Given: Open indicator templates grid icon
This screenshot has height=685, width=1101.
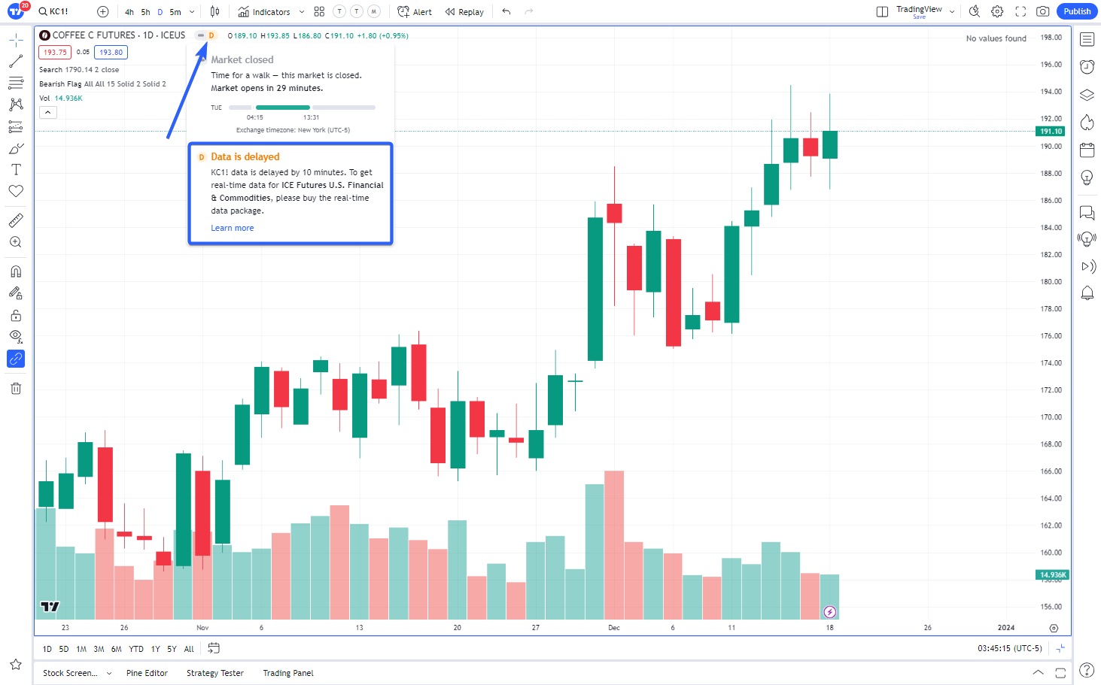Looking at the screenshot, I should 319,11.
